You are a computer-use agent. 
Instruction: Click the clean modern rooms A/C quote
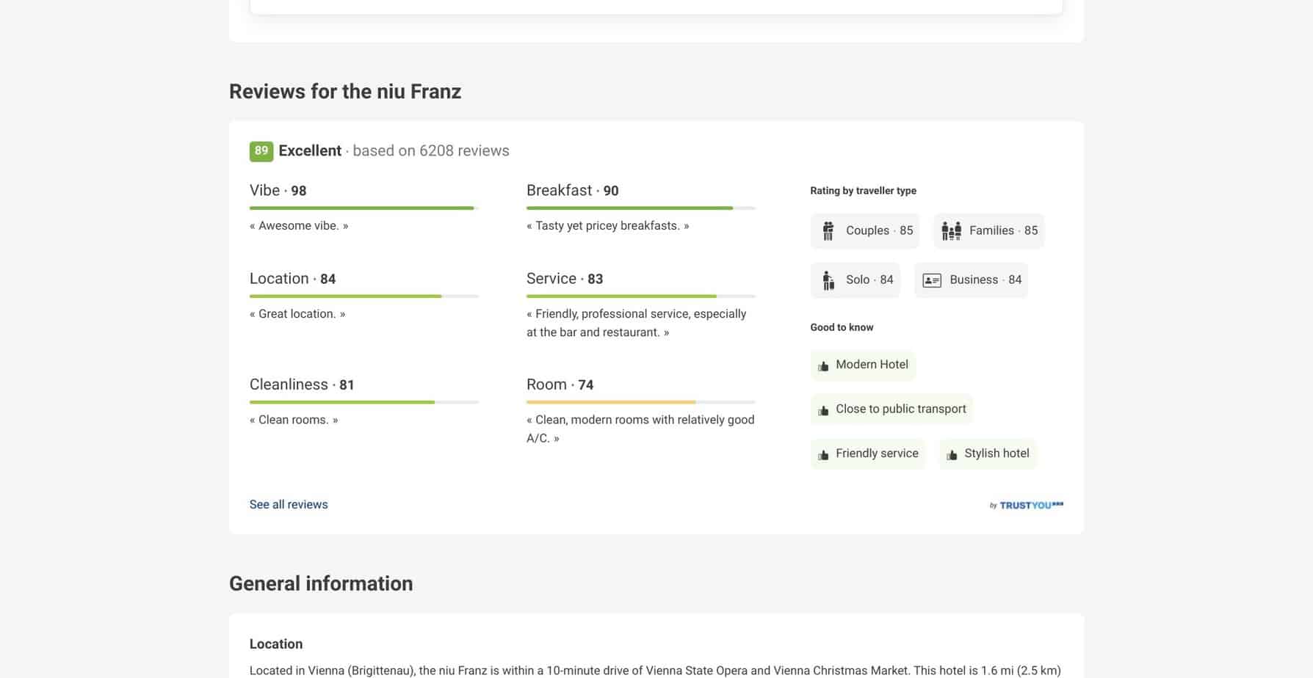pyautogui.click(x=640, y=429)
